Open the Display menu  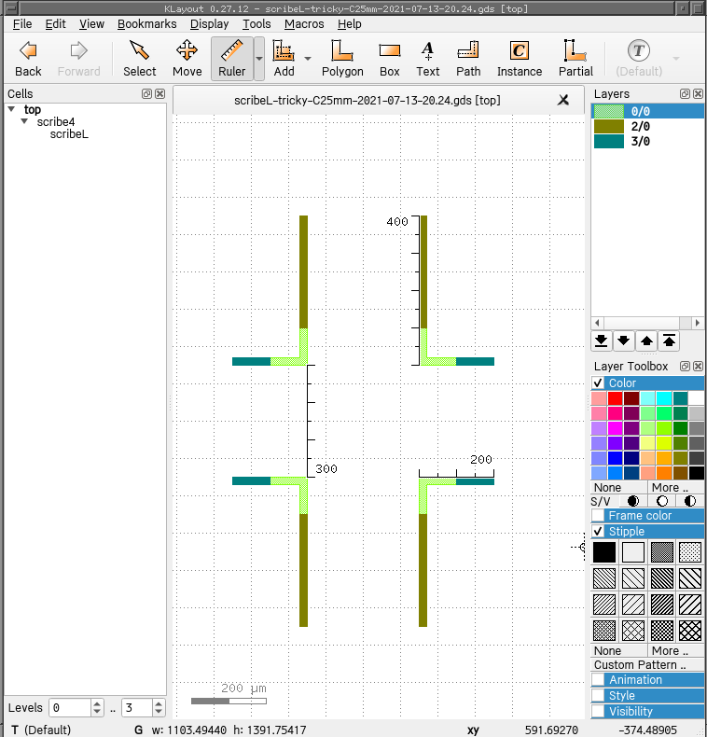(209, 24)
